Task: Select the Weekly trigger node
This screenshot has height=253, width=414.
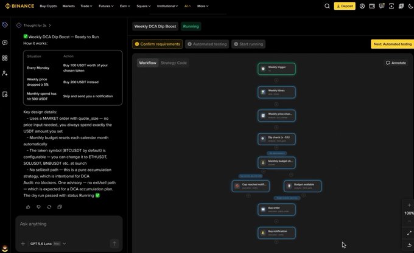Action: 276,69
